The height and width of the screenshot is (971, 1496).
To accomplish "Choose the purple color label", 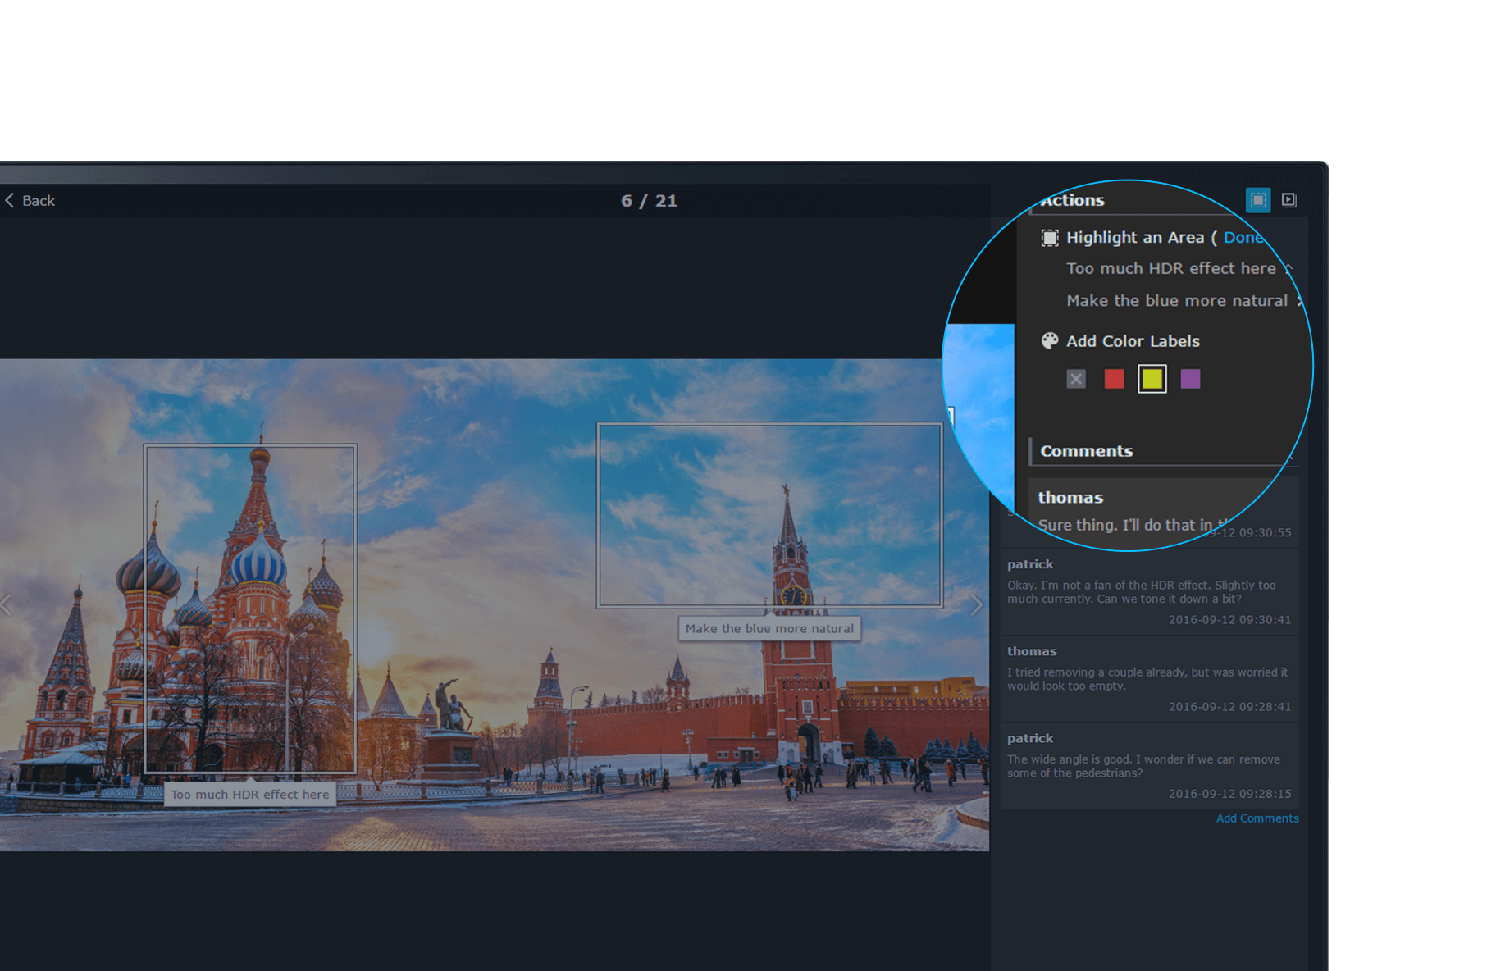I will (x=1189, y=379).
